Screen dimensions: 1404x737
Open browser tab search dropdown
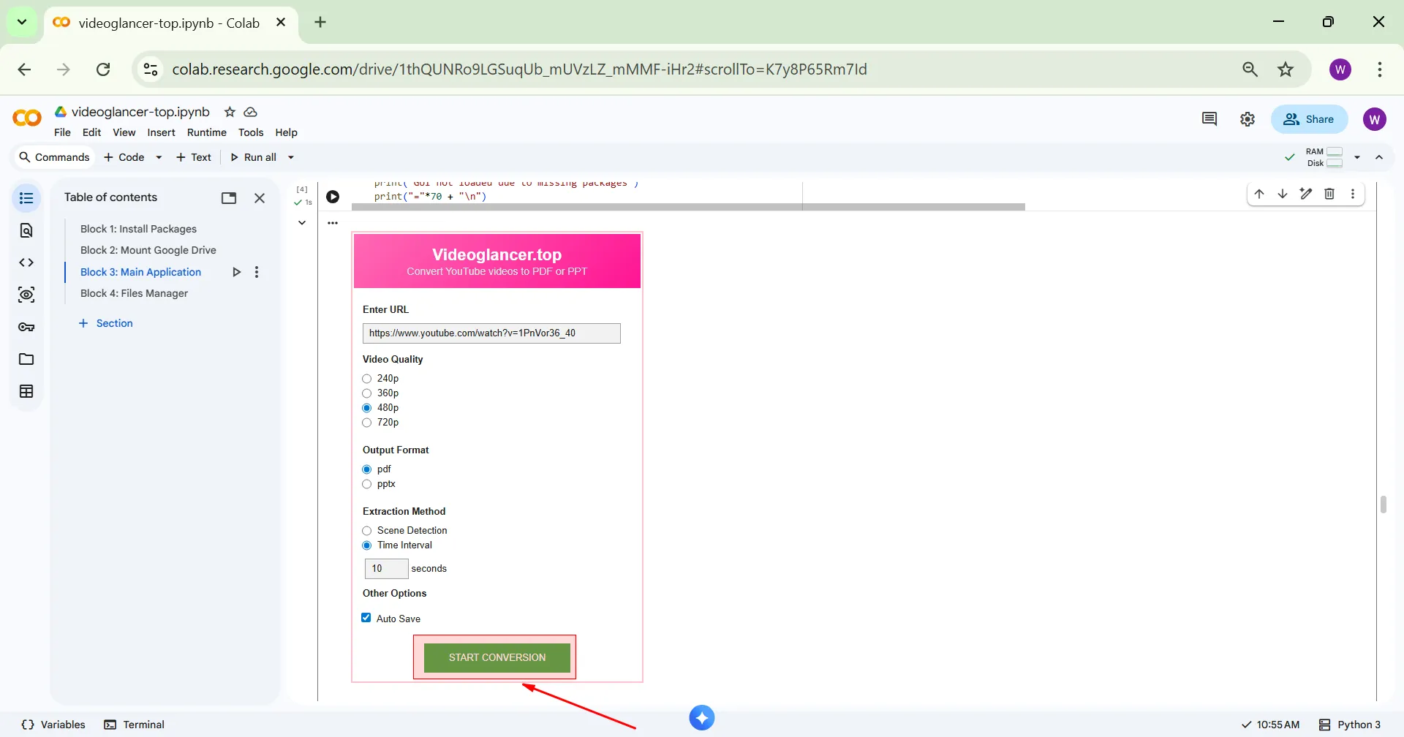(22, 22)
